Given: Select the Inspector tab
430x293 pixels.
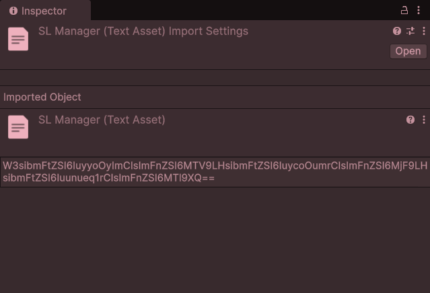Looking at the screenshot, I should pyautogui.click(x=45, y=10).
